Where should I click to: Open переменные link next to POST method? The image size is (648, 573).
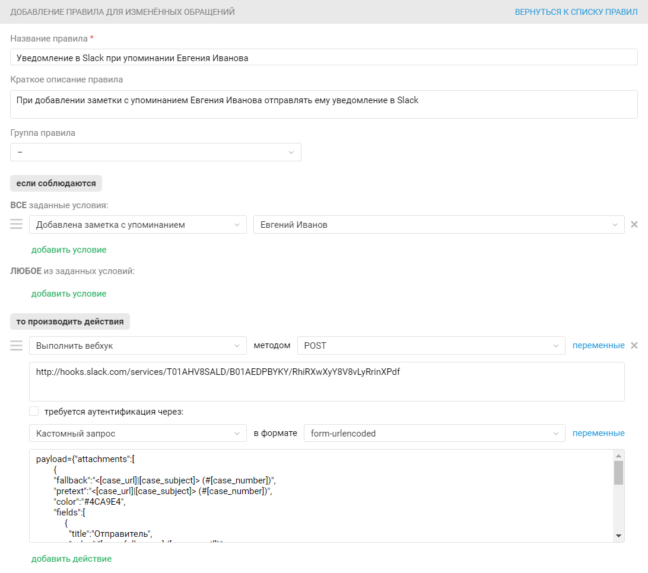click(x=598, y=346)
